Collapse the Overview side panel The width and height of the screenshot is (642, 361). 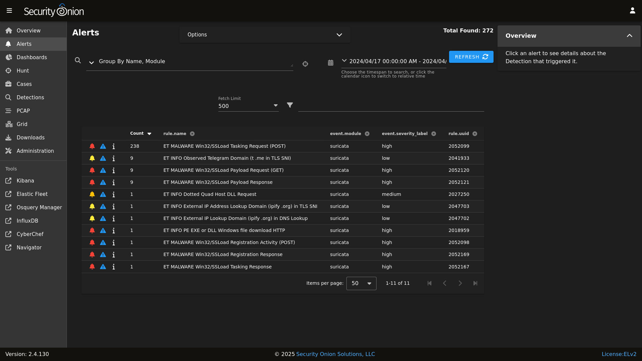click(629, 36)
